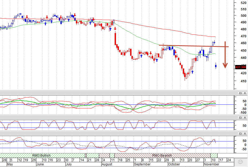Click the blue buy arrow in early September
248x167 pixels.
tap(141, 56)
